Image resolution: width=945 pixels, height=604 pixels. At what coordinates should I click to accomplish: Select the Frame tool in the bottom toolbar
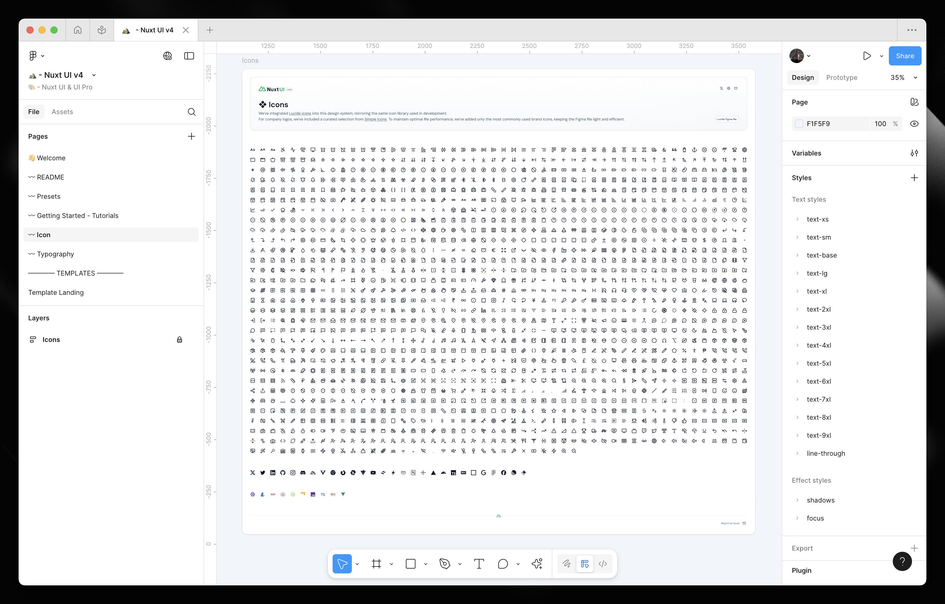coord(376,564)
